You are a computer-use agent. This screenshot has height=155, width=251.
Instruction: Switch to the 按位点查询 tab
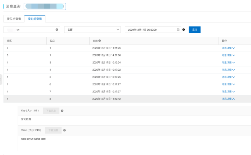click(x=14, y=19)
